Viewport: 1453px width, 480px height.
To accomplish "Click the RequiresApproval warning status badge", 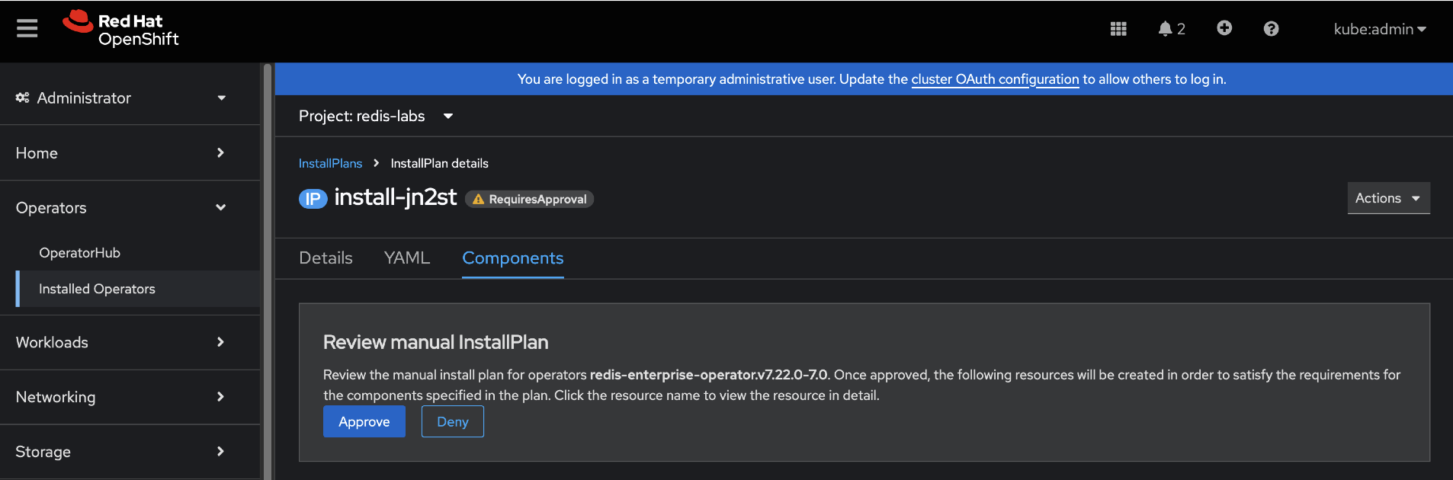I will [530, 200].
